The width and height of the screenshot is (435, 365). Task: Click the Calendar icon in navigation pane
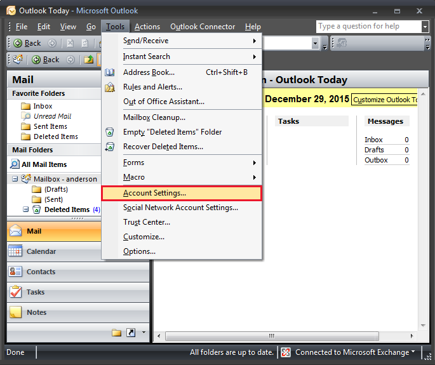15,251
